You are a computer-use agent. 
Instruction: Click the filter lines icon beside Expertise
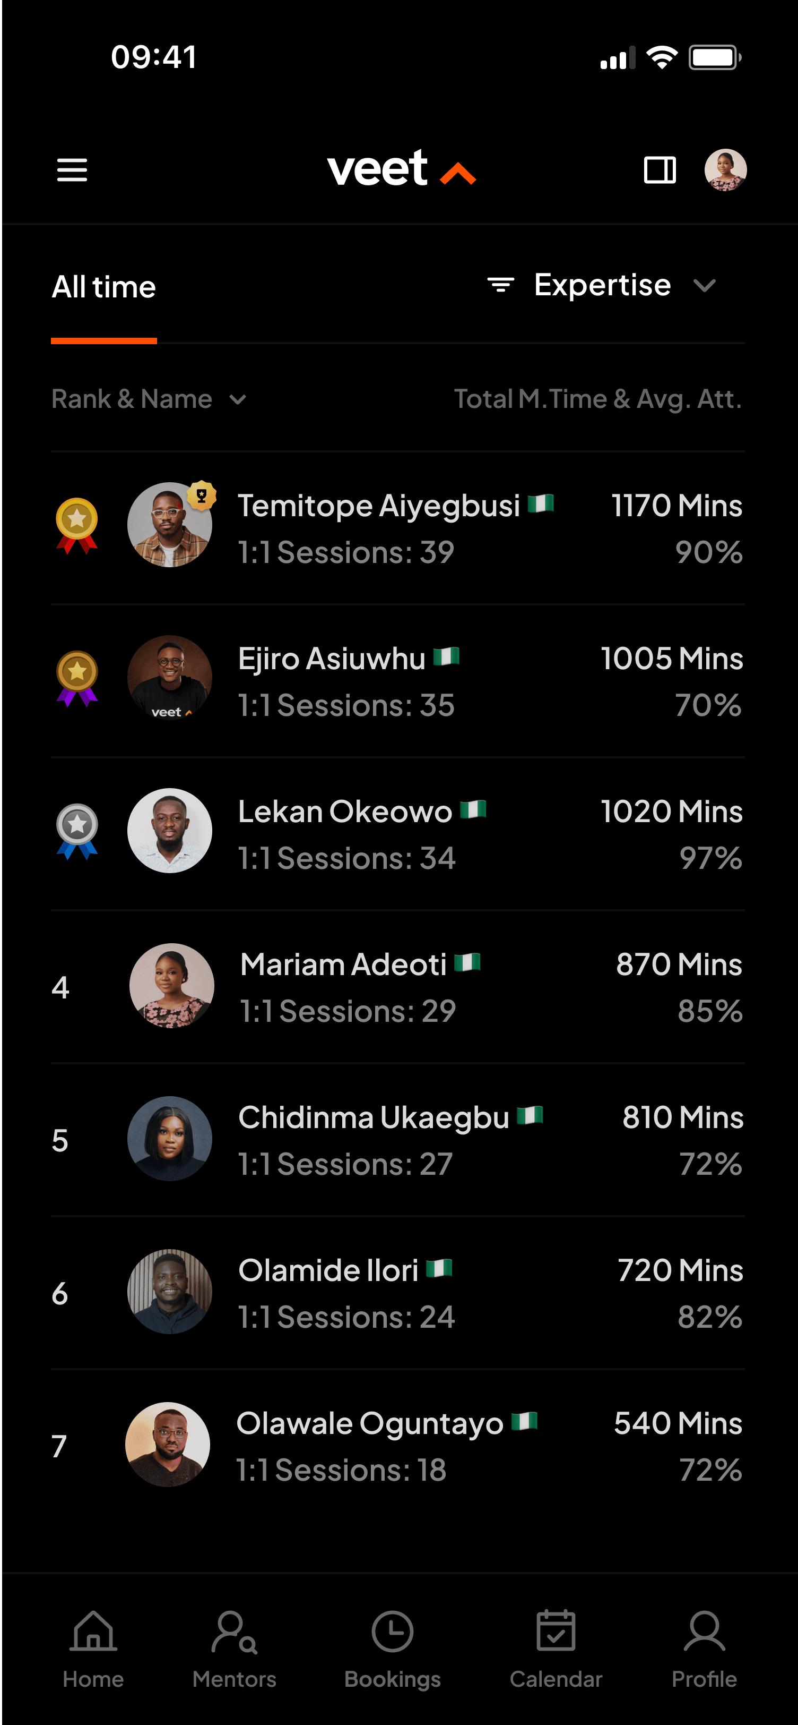[500, 286]
